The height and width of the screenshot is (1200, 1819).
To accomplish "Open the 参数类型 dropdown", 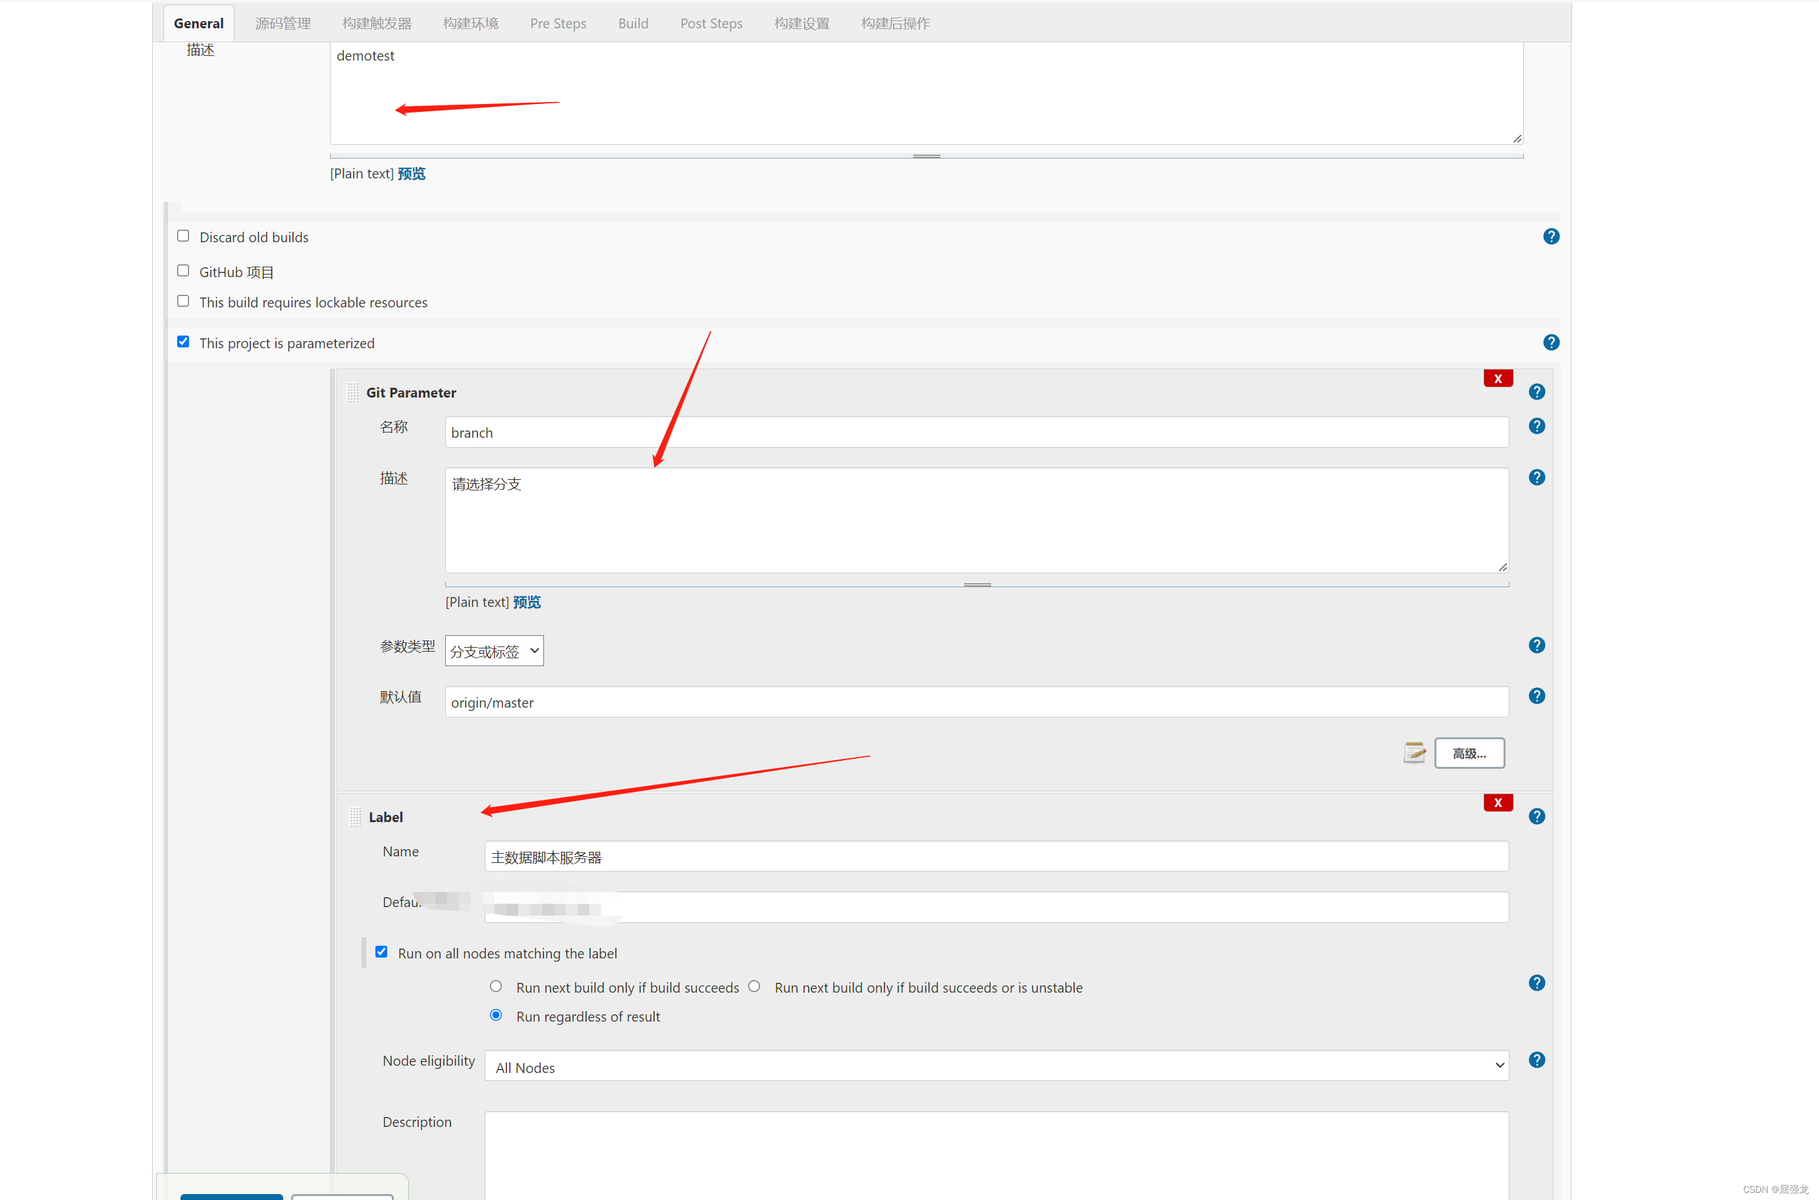I will pos(494,650).
